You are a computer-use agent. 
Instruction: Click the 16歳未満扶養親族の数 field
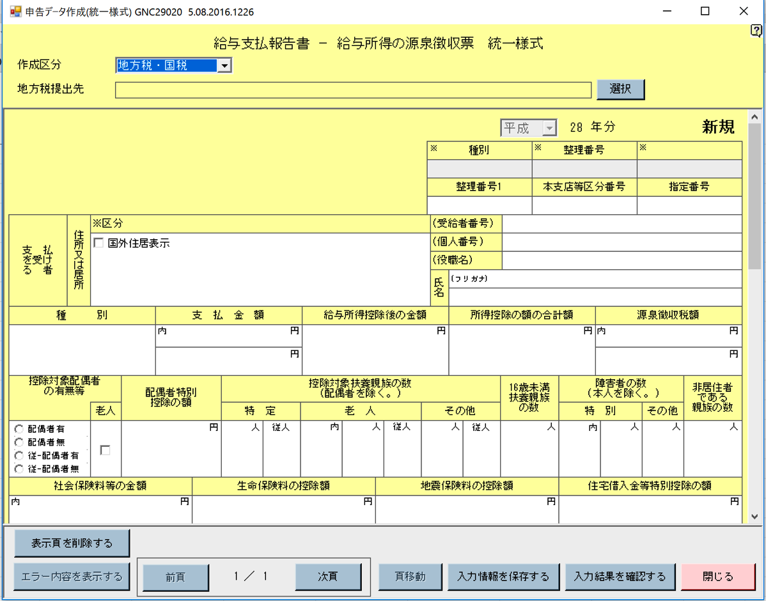[x=529, y=449]
